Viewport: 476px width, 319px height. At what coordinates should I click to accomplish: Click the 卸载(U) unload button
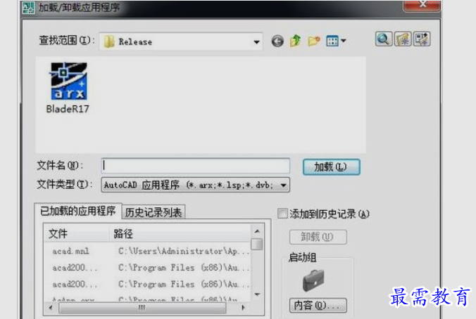pos(318,237)
